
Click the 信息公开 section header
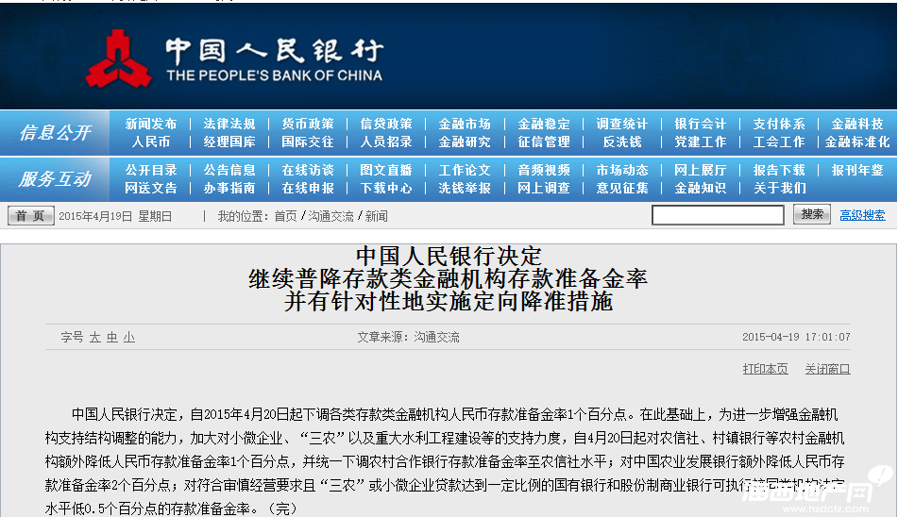tap(55, 133)
